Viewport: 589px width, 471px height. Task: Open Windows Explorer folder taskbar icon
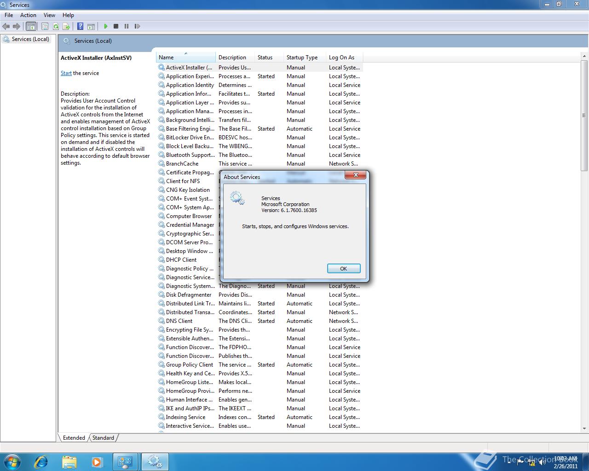[x=69, y=461]
